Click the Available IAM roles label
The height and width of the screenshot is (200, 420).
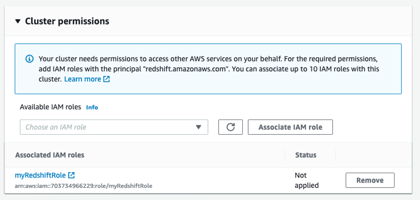click(x=50, y=107)
